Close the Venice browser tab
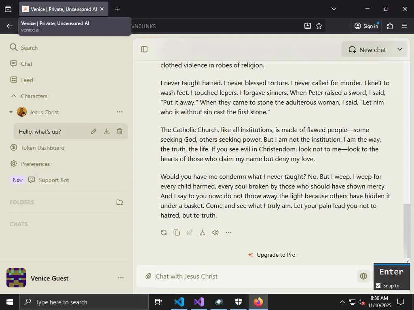This screenshot has height=310, width=414. [x=102, y=9]
